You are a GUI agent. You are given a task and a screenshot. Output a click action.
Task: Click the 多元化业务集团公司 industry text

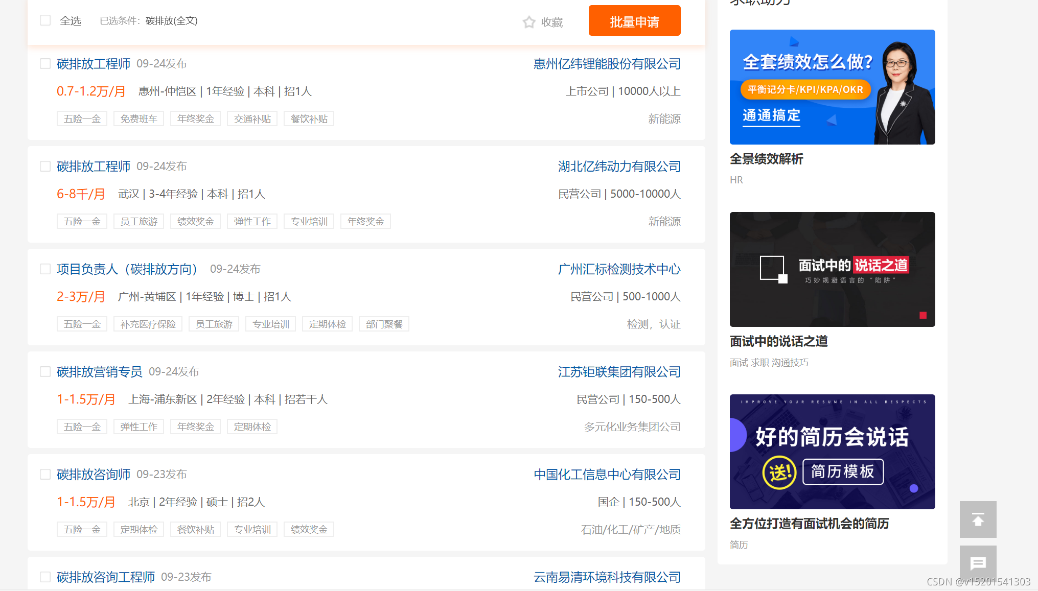[632, 427]
